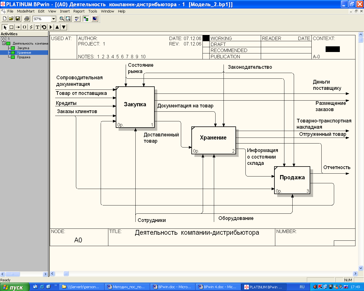Open the пуск Start button
Image resolution: width=364 pixels, height=291 pixels.
[x=15, y=287]
